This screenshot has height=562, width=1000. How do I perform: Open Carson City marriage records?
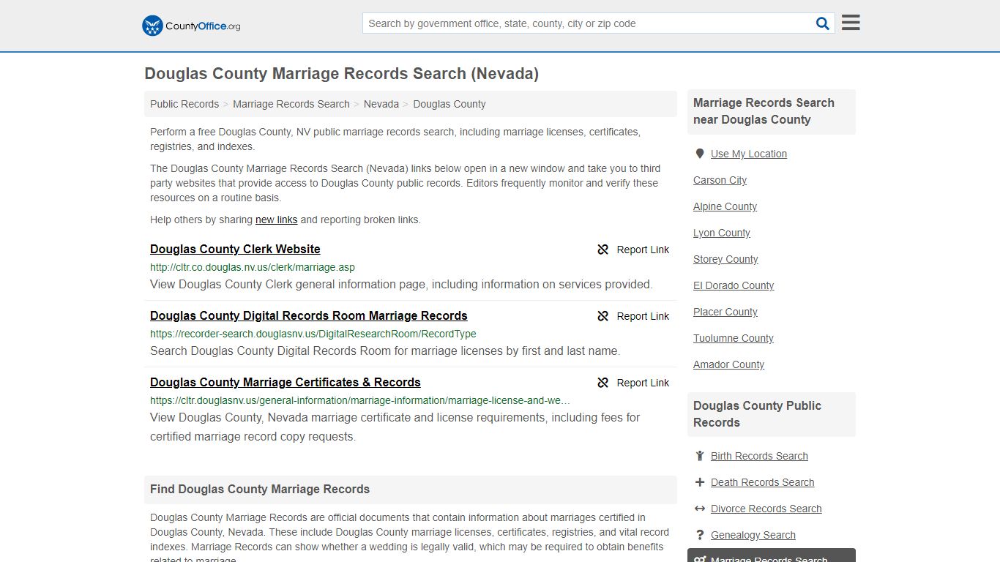pyautogui.click(x=720, y=180)
